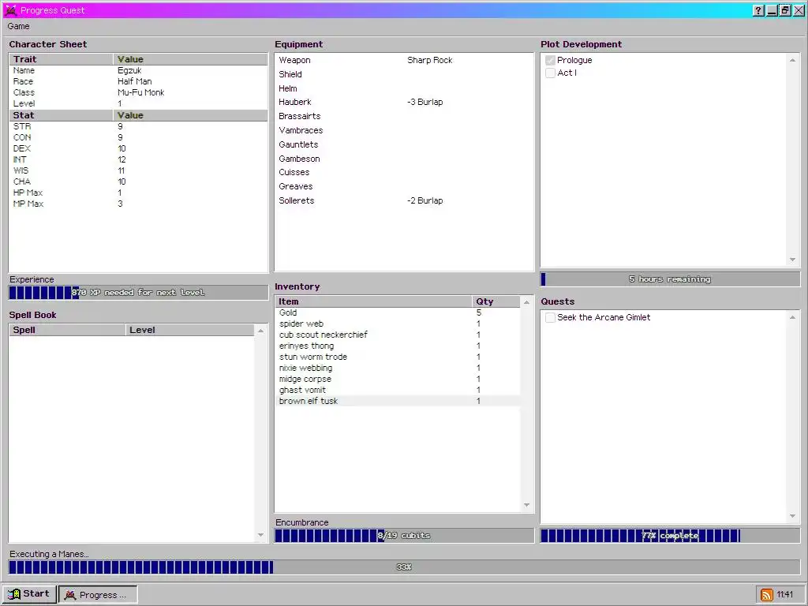This screenshot has height=606, width=808.
Task: Click Quests list scroll up arrow
Action: click(792, 317)
